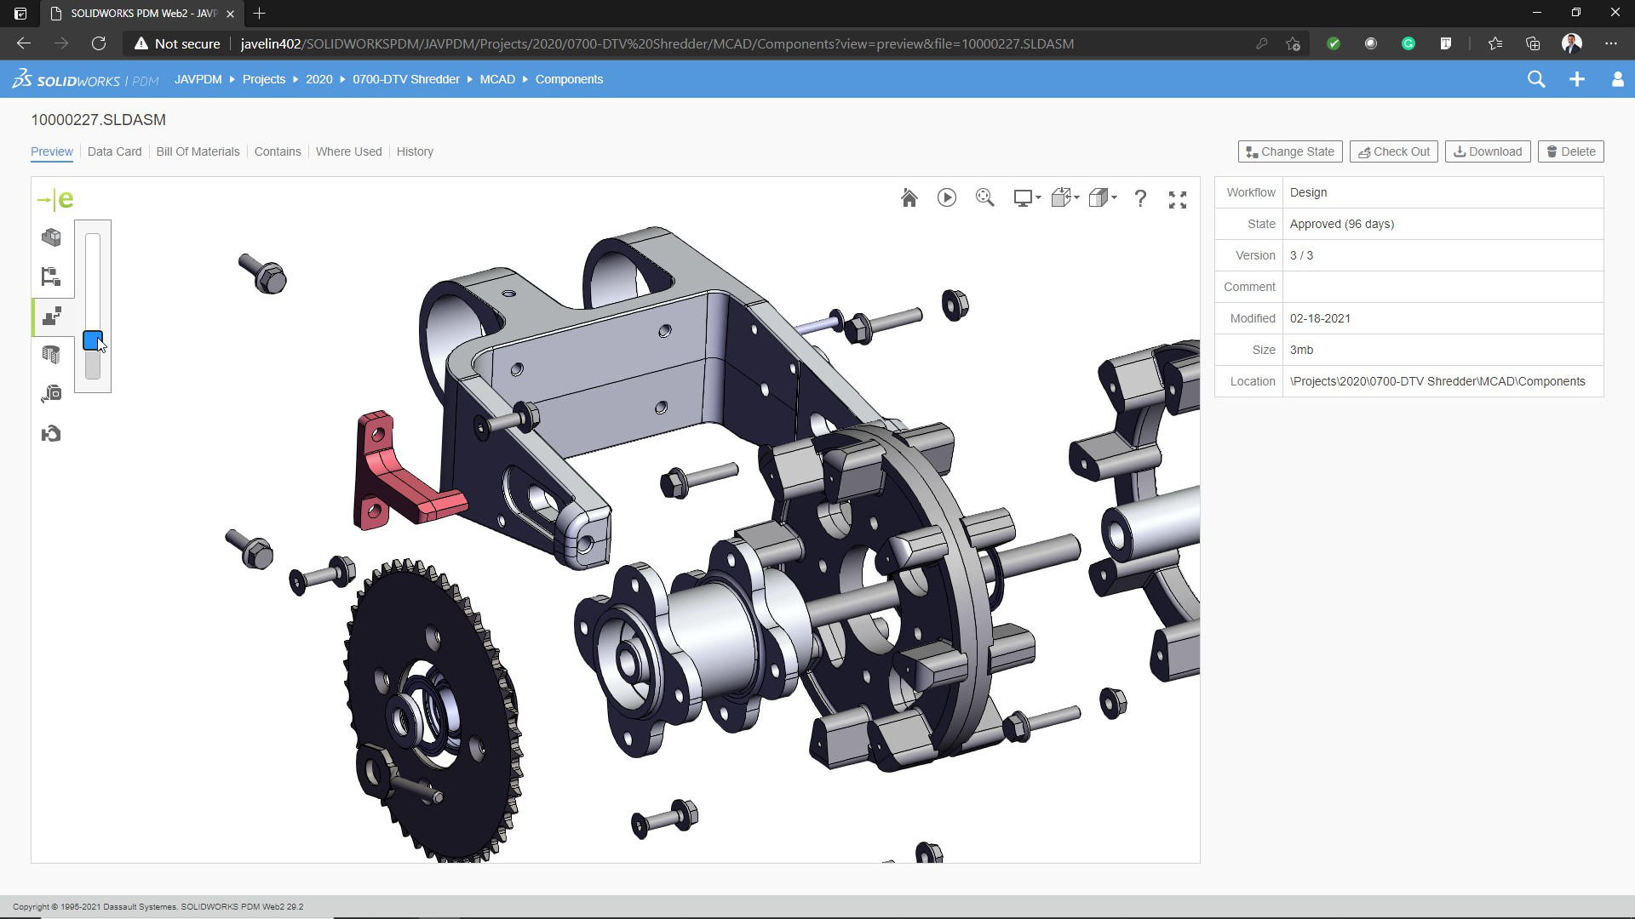Image resolution: width=1635 pixels, height=919 pixels.
Task: Enter fullscreen with the expand arrows icon
Action: coord(1178,199)
